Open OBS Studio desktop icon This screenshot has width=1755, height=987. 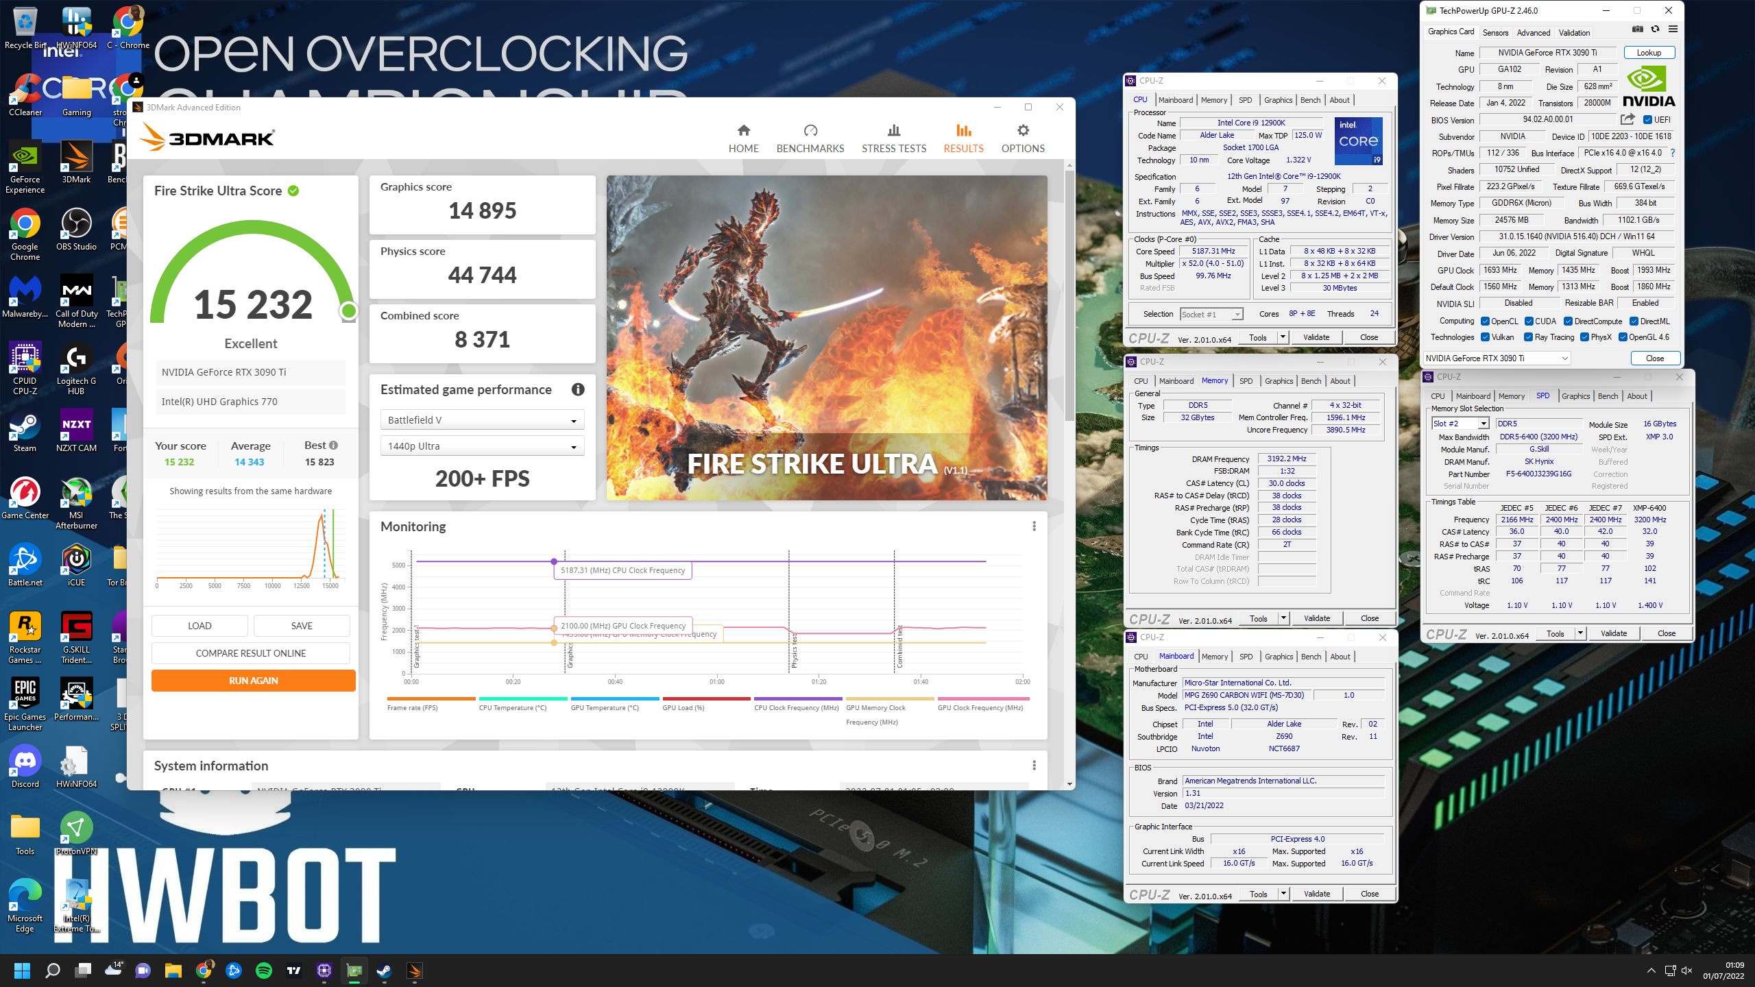(x=76, y=230)
